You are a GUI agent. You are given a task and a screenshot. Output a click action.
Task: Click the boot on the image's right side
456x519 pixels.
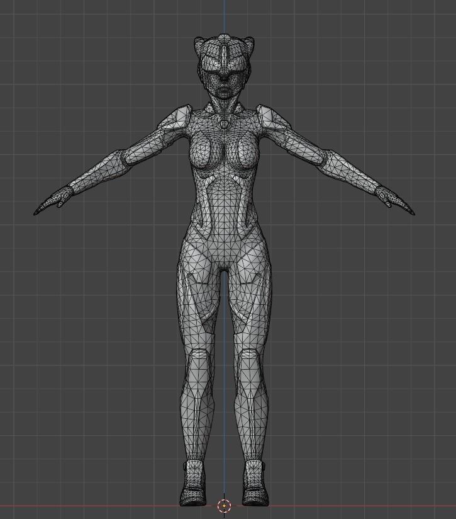pos(256,482)
